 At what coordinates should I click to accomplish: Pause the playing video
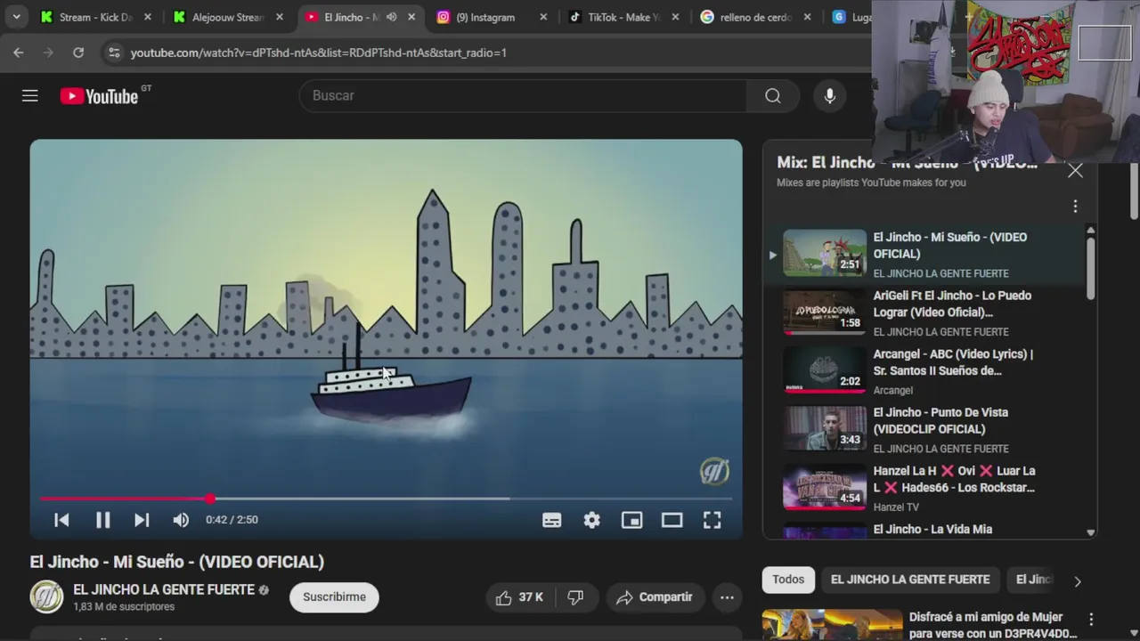(x=102, y=520)
